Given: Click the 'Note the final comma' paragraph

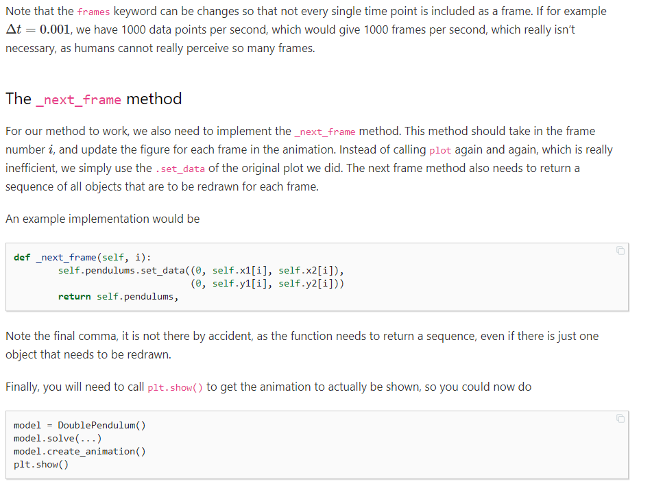Looking at the screenshot, I should [x=302, y=345].
